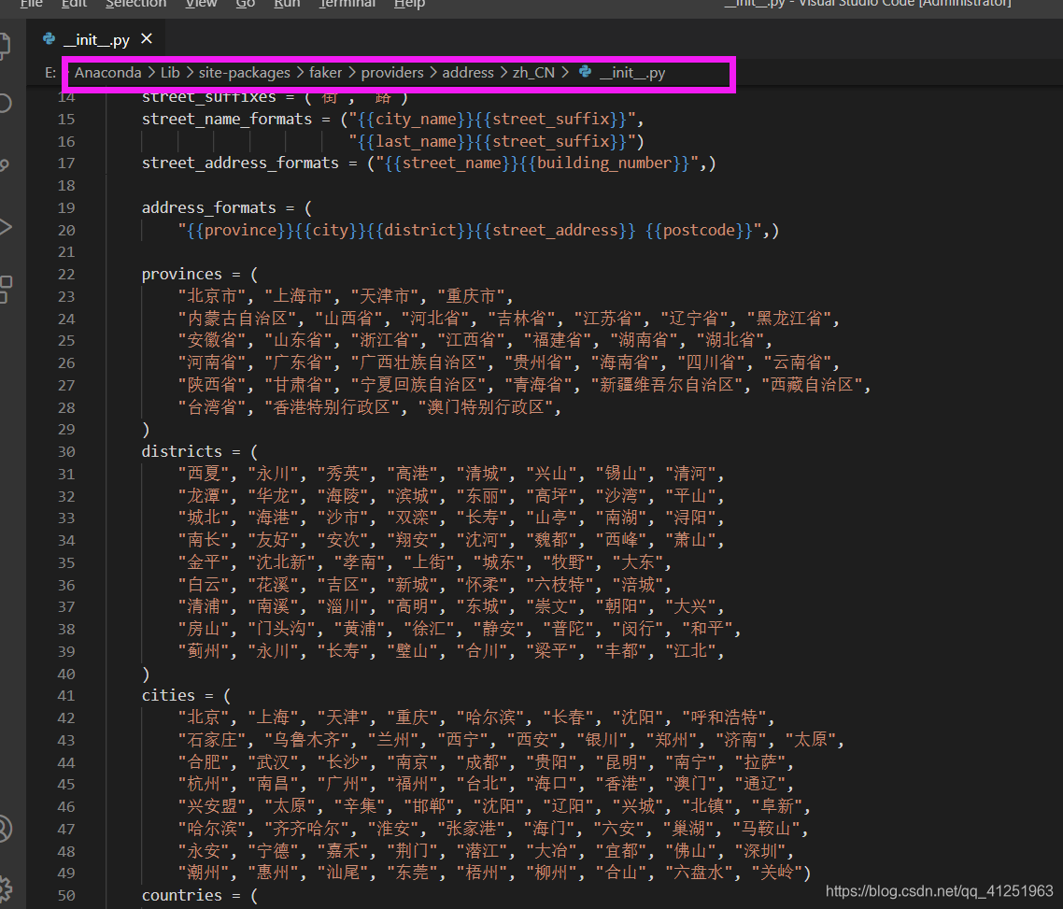Open the Terminal menu
Image resolution: width=1063 pixels, height=909 pixels.
click(347, 4)
